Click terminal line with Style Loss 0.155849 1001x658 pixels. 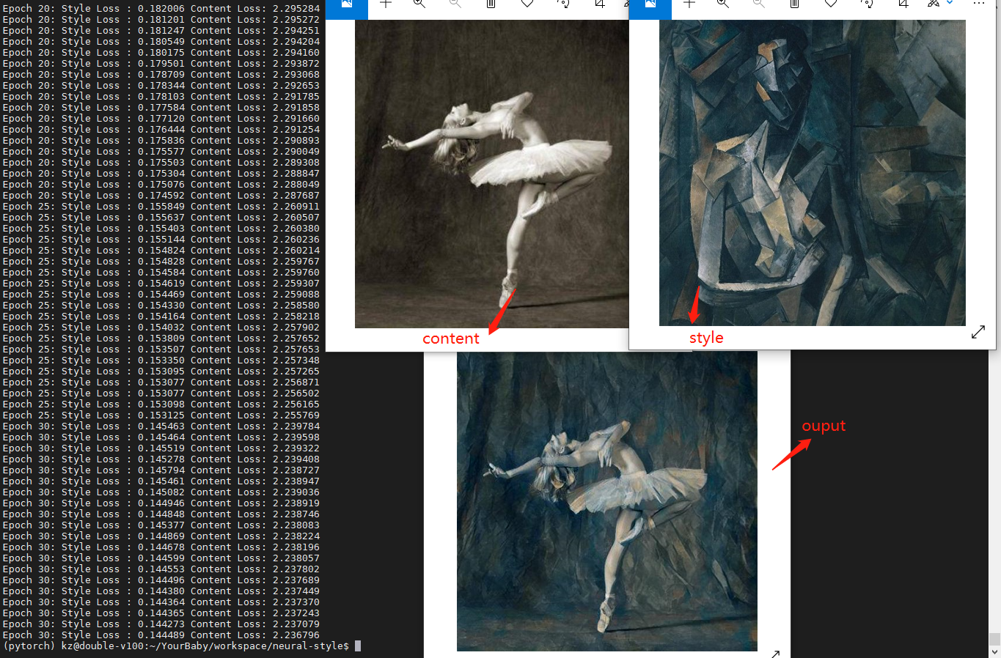coord(161,207)
